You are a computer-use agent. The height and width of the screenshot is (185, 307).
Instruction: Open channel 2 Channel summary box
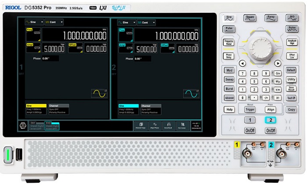click(x=151, y=110)
